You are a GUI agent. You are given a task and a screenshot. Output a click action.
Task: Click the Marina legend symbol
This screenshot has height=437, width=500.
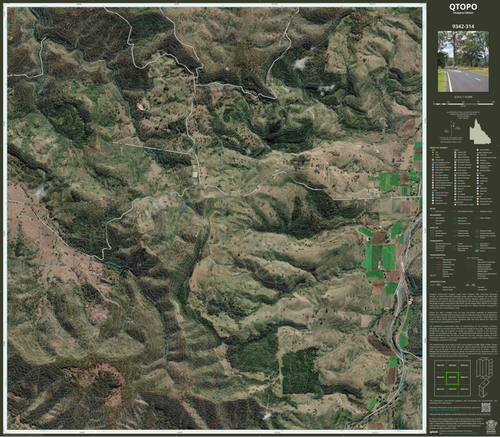[x=477, y=251]
